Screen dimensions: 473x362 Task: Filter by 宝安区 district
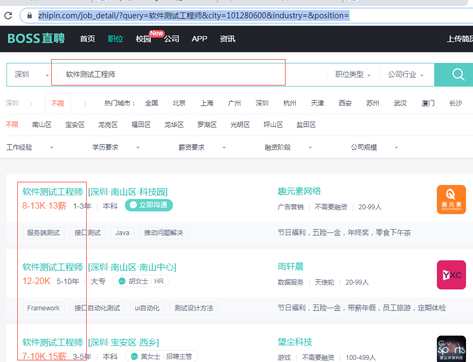pyautogui.click(x=75, y=125)
